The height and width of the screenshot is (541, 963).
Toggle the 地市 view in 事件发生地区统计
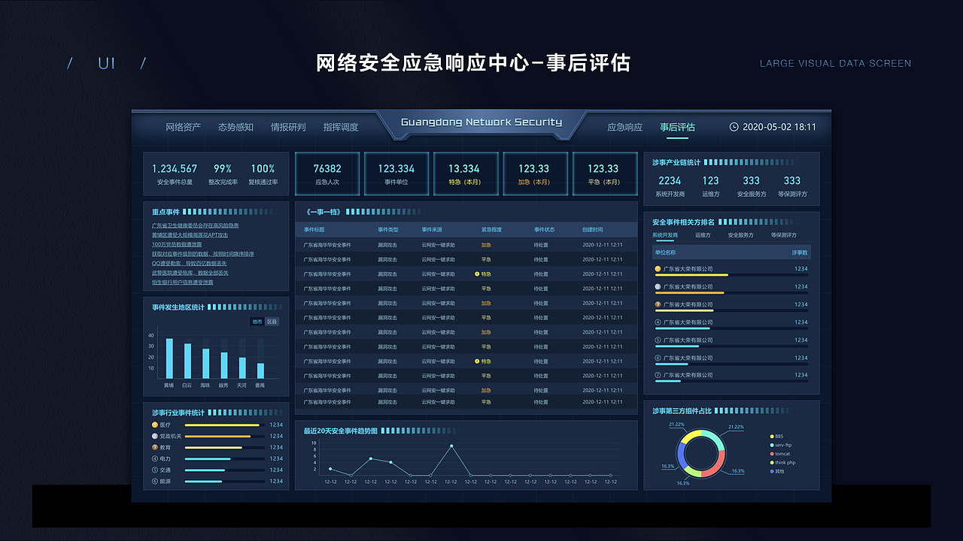(257, 321)
